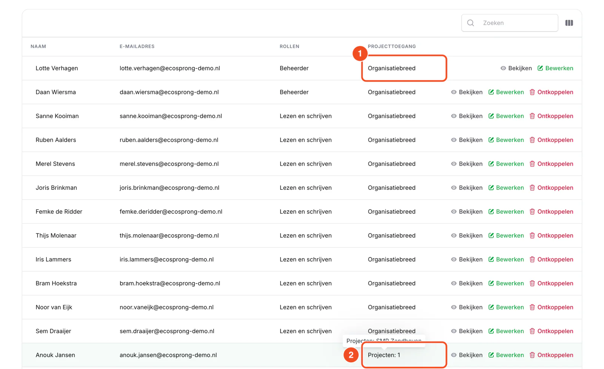This screenshot has width=604, height=369.
Task: Select email lotte.verhagen@ecosprong-demo.nl
Action: click(170, 68)
